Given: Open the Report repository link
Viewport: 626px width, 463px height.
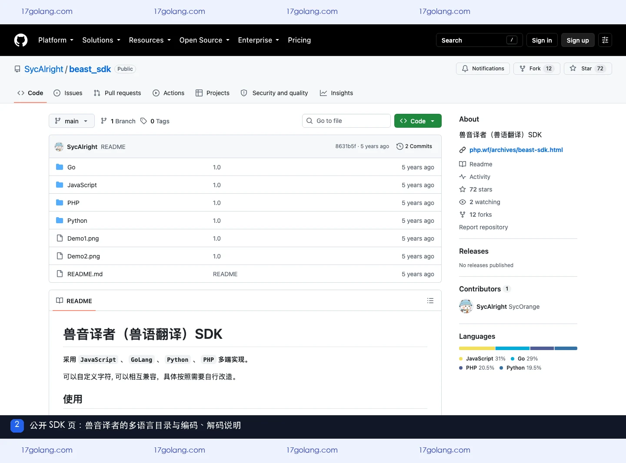Looking at the screenshot, I should pos(483,227).
